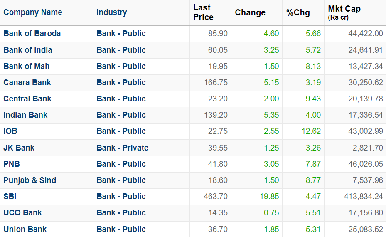Open the SBI company page
The width and height of the screenshot is (386, 237).
click(10, 196)
